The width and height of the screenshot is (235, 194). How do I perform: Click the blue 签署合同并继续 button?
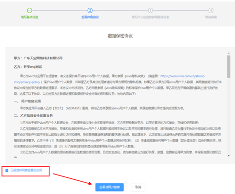(x=110, y=187)
